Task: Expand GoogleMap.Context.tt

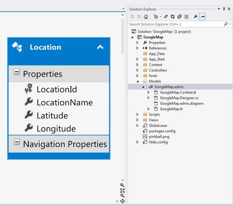Action: 148,92
